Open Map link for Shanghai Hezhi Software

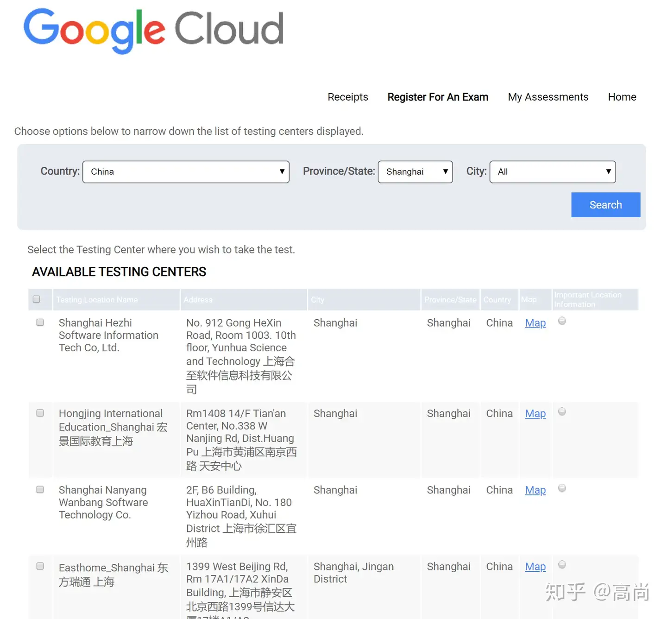click(535, 323)
